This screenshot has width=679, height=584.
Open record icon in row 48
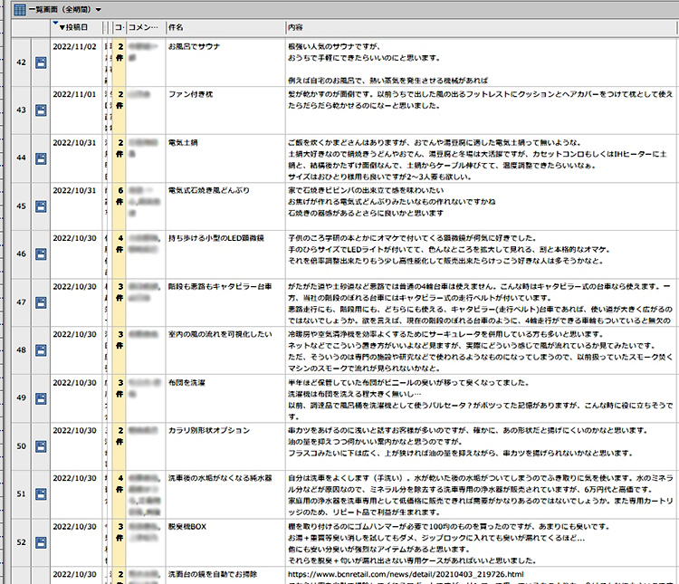[x=41, y=350]
